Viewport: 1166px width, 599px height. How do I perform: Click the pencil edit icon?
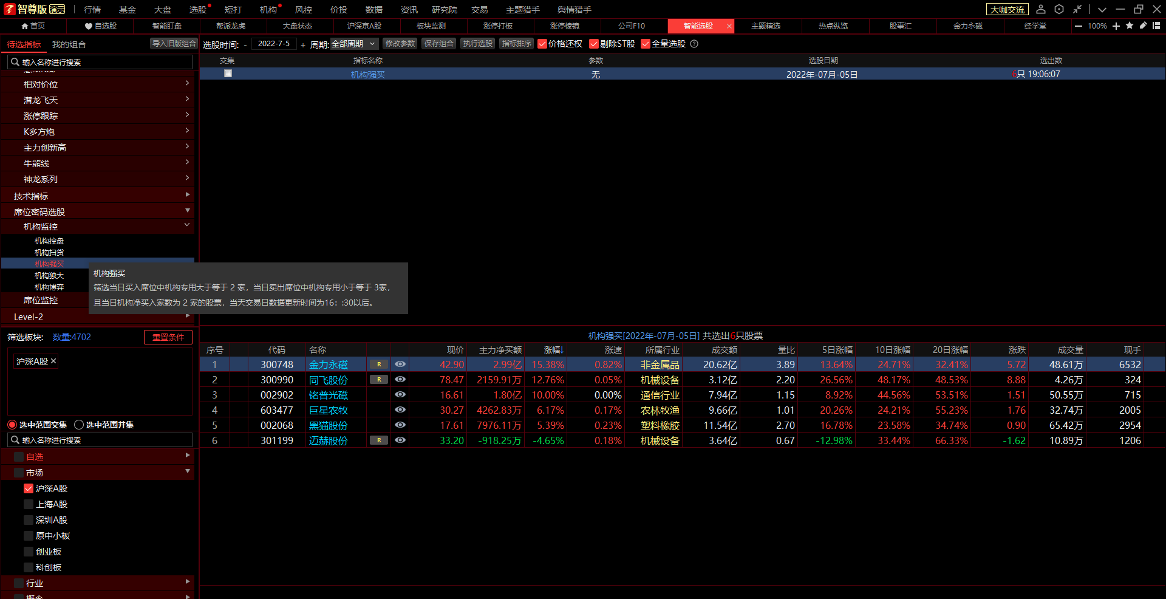pyautogui.click(x=1143, y=26)
